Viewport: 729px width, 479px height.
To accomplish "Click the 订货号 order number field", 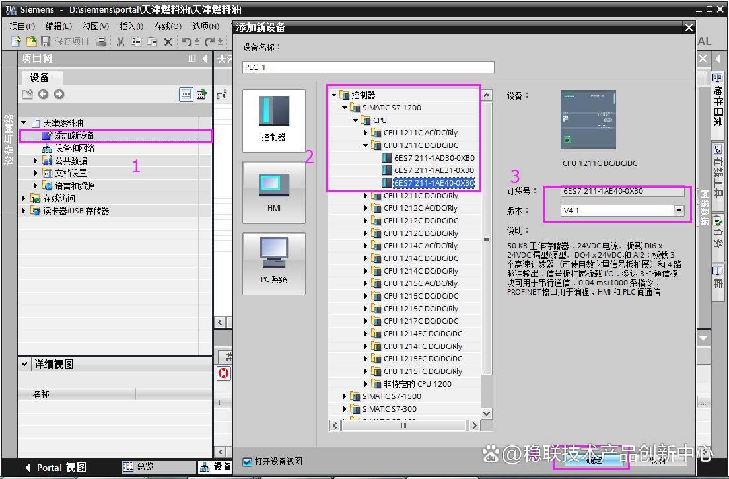I will 622,191.
